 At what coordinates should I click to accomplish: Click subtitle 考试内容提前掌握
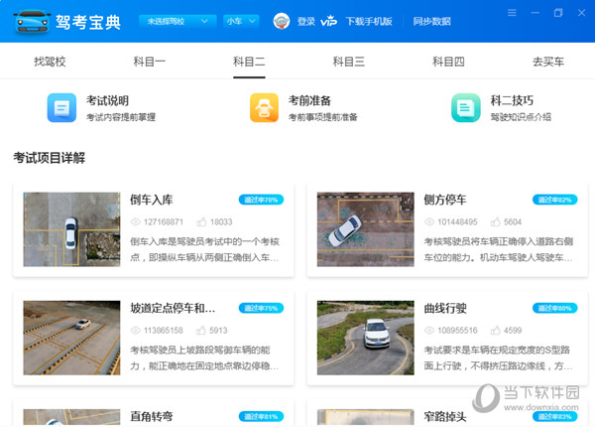coord(121,117)
